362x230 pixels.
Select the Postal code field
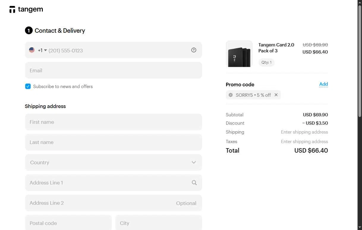tap(68, 223)
